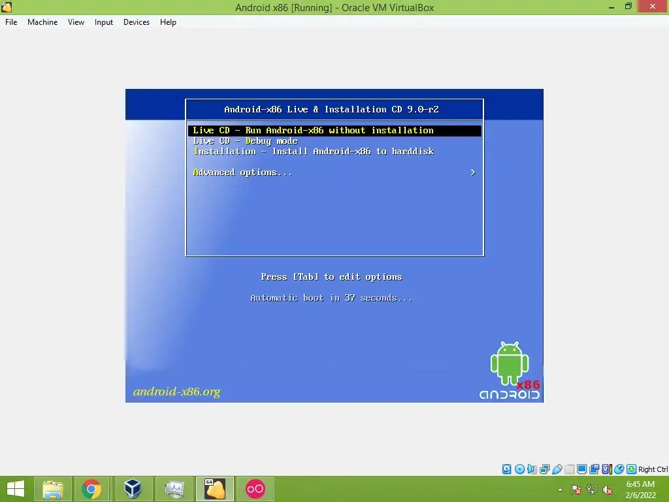669x502 pixels.
Task: Click display status monitor icon
Action: point(581,469)
